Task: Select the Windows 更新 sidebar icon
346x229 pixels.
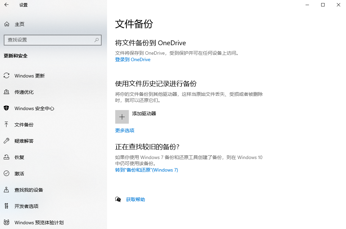Action: 6,76
